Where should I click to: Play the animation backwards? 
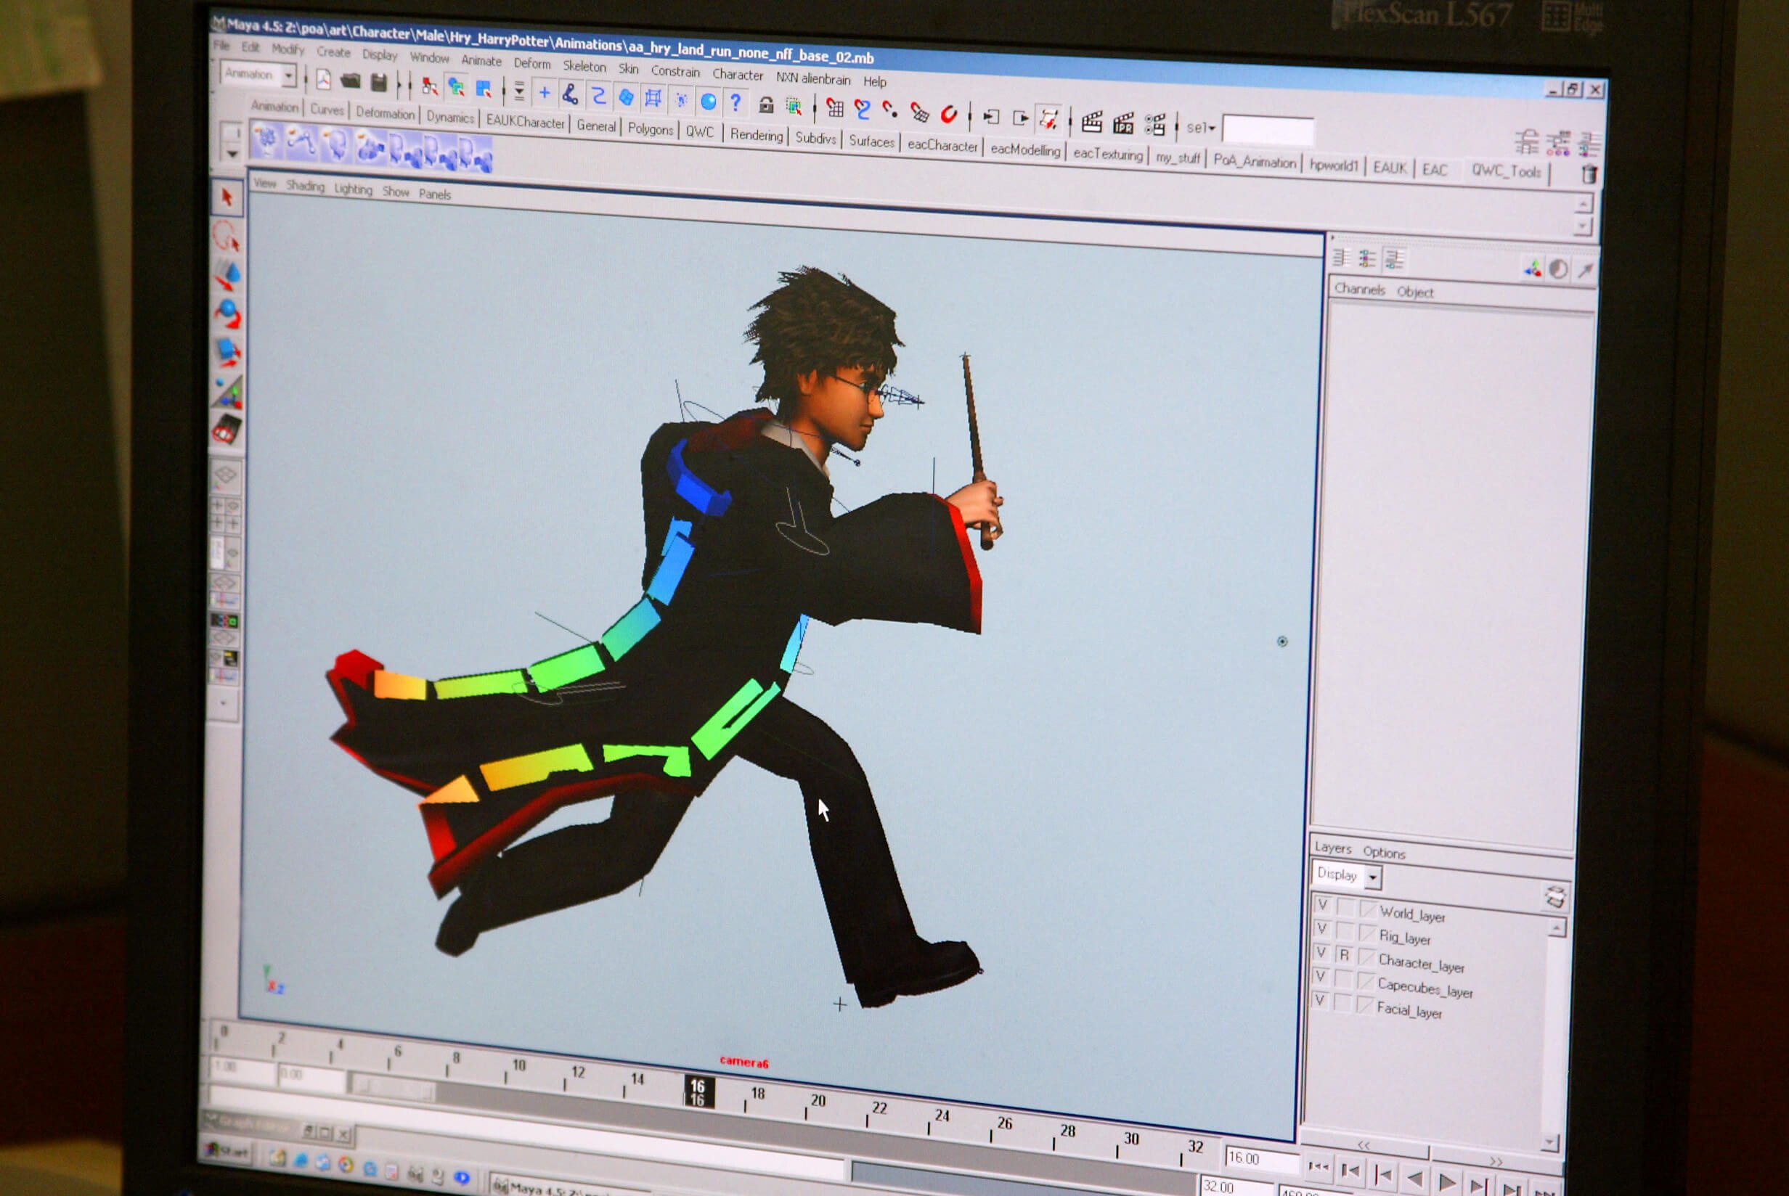pyautogui.click(x=1414, y=1179)
